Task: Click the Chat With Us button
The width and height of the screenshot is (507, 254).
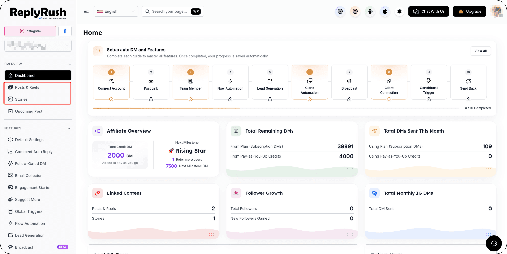Action: coord(429,11)
